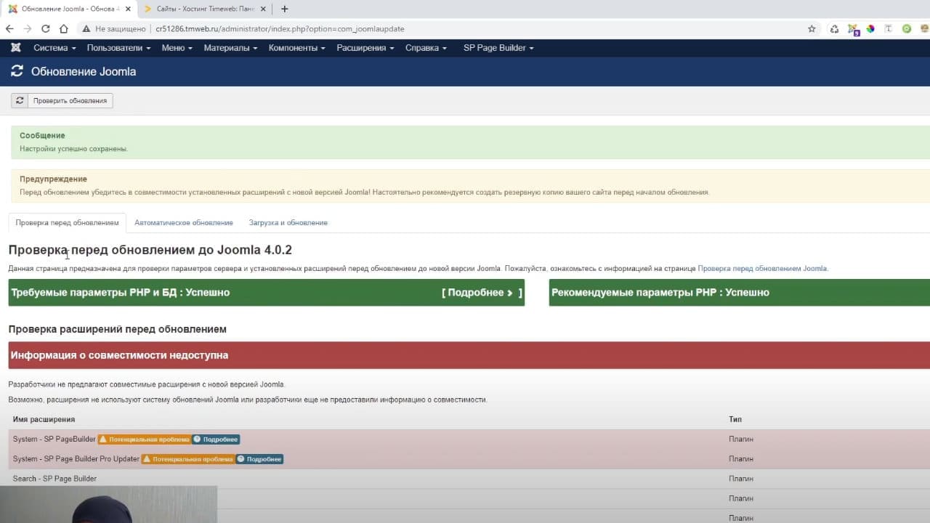
Task: Click the sync icon next to 'Обновление Joomla' title
Action: (17, 71)
